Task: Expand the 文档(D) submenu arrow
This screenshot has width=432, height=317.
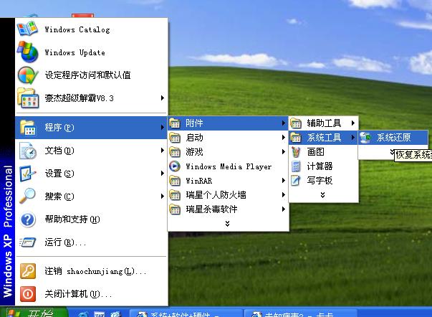Action: click(x=163, y=151)
